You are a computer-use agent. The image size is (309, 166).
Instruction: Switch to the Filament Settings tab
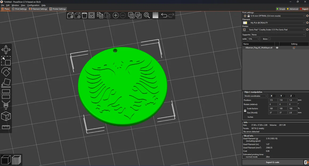point(38,9)
